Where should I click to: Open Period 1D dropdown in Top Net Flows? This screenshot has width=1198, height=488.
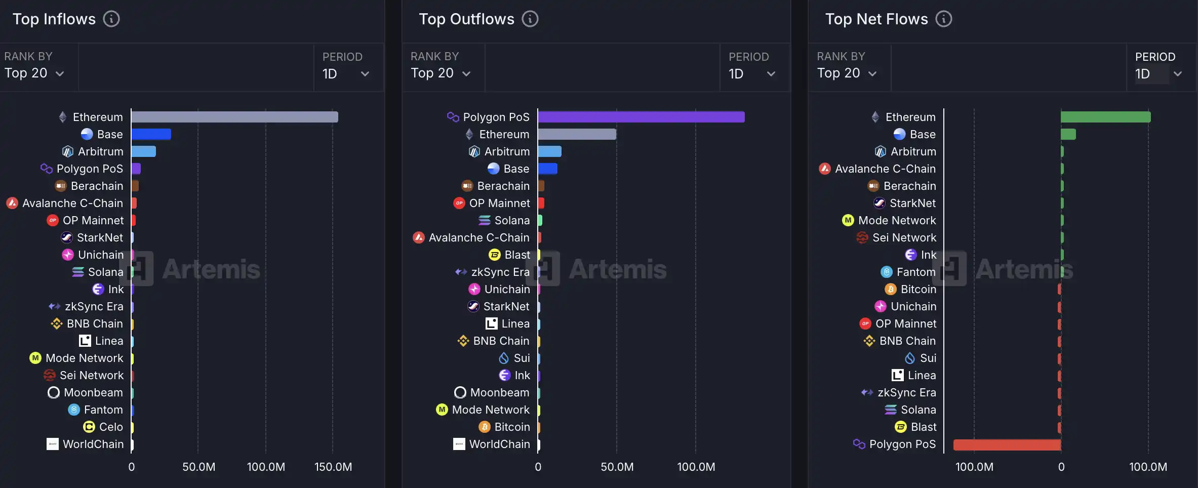1159,74
